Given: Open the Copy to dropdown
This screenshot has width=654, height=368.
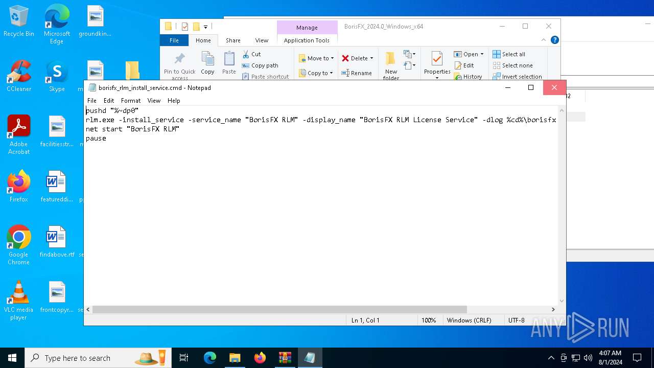Looking at the screenshot, I should (x=316, y=73).
